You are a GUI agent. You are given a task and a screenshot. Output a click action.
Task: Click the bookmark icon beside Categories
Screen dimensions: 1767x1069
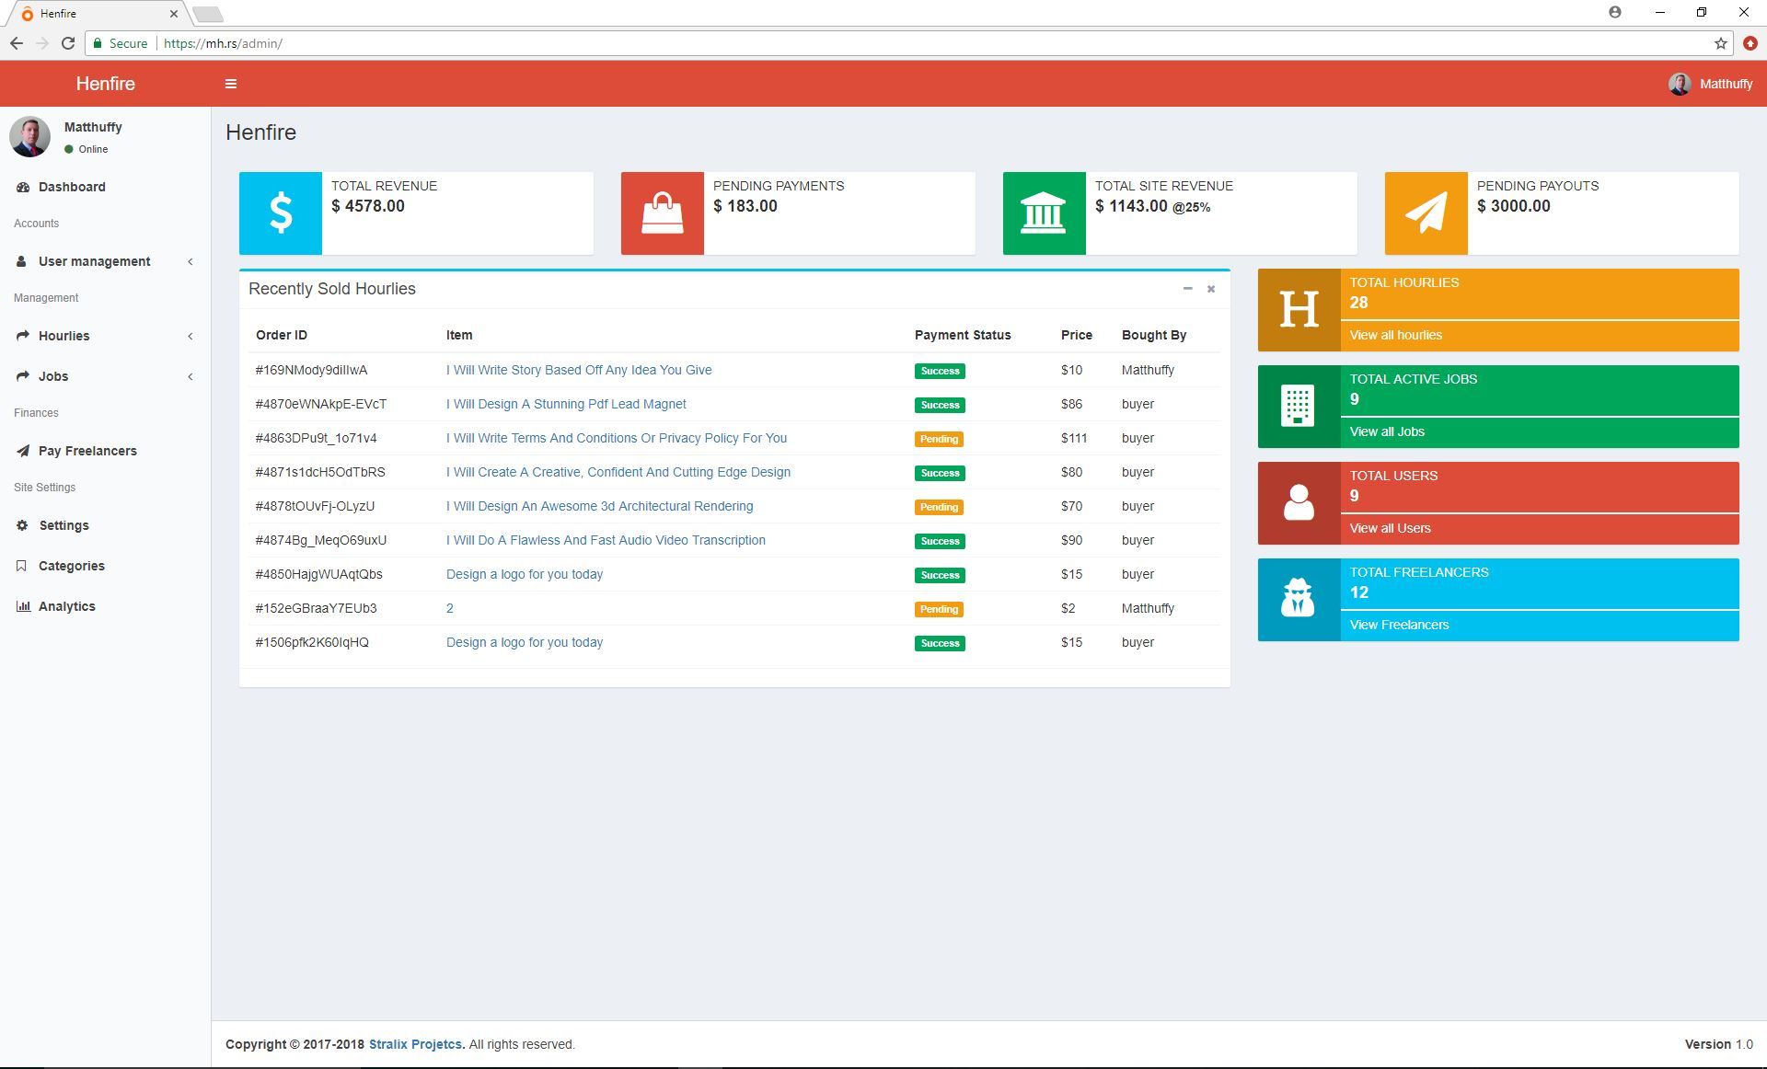click(21, 566)
